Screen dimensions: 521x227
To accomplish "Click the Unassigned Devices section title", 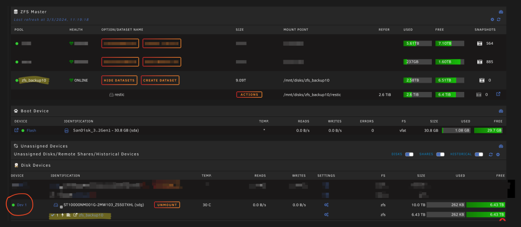I will point(44,146).
